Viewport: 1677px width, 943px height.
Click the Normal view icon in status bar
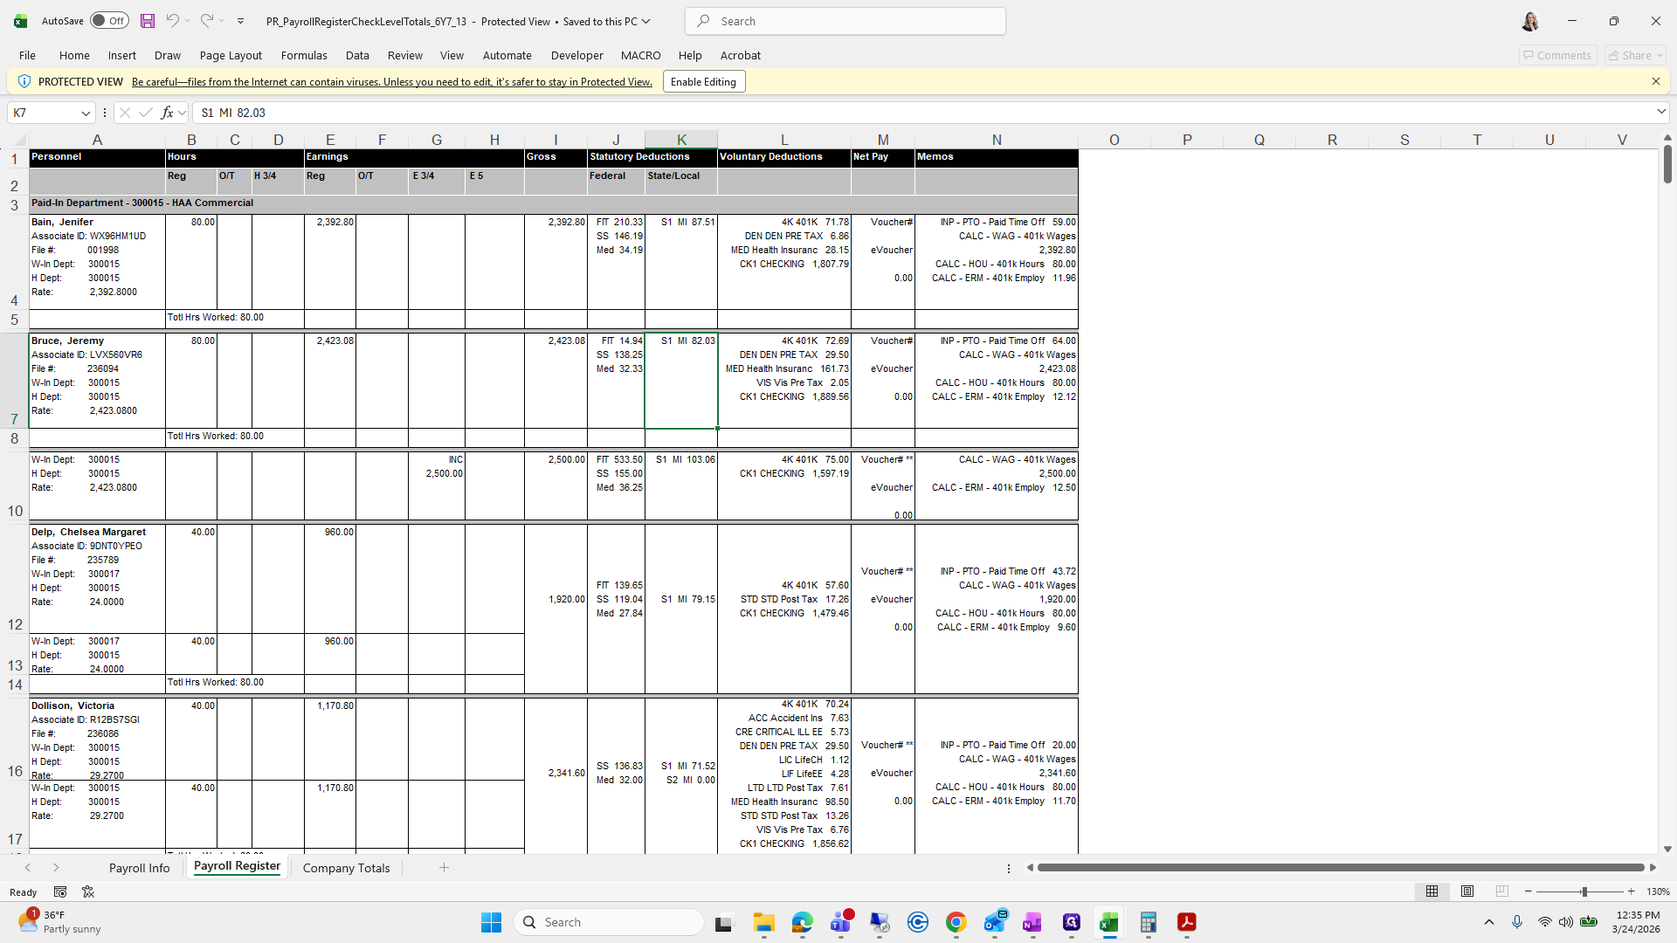(x=1432, y=891)
